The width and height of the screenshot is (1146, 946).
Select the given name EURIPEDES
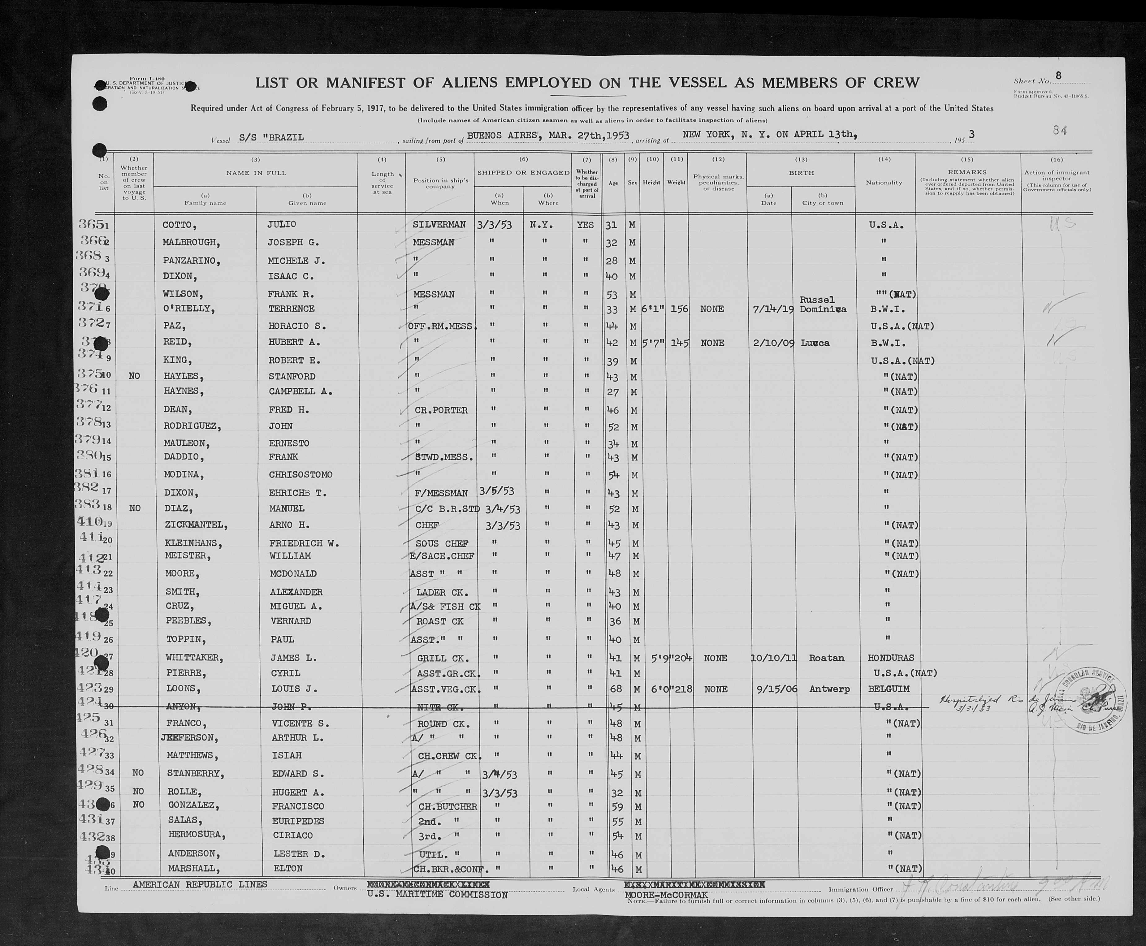point(297,821)
